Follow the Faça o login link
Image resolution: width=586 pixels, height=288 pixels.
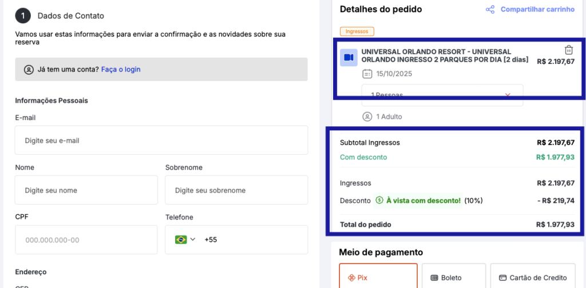coord(121,69)
